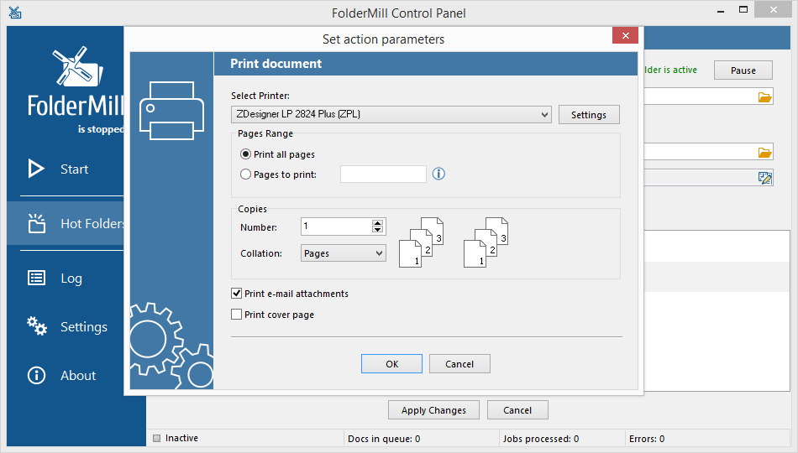Image resolution: width=798 pixels, height=453 pixels.
Task: Click the Docs in queue: 0 status text
Action: pyautogui.click(x=384, y=439)
